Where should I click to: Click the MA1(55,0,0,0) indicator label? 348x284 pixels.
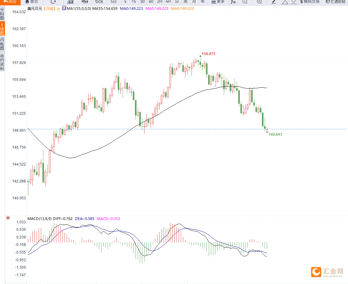click(x=79, y=8)
